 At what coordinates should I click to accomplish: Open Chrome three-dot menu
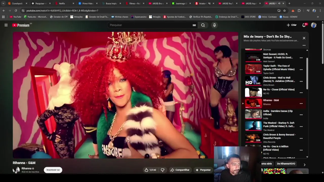[x=320, y=11]
